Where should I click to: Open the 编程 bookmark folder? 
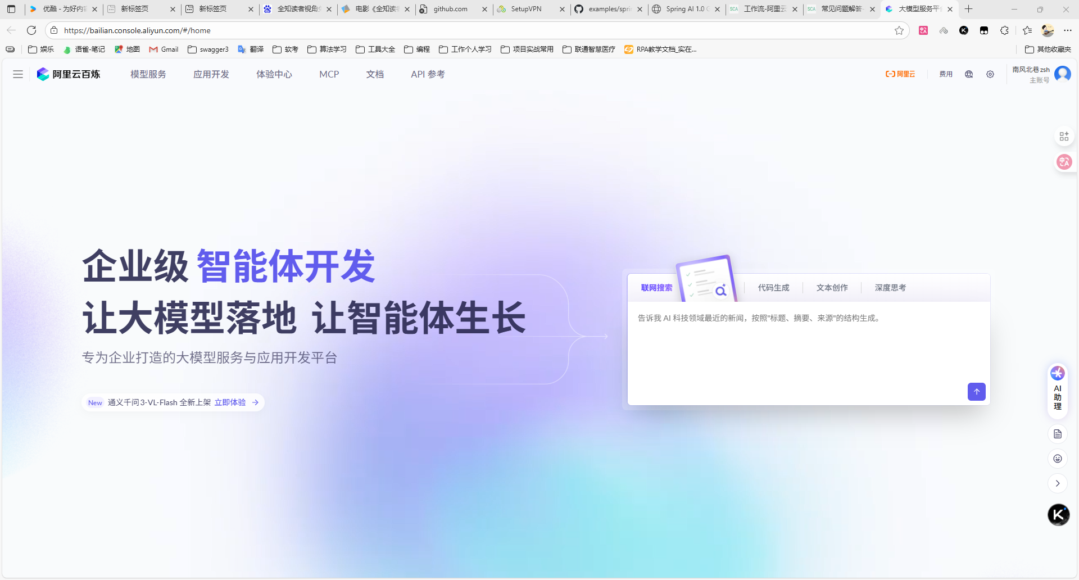click(417, 49)
